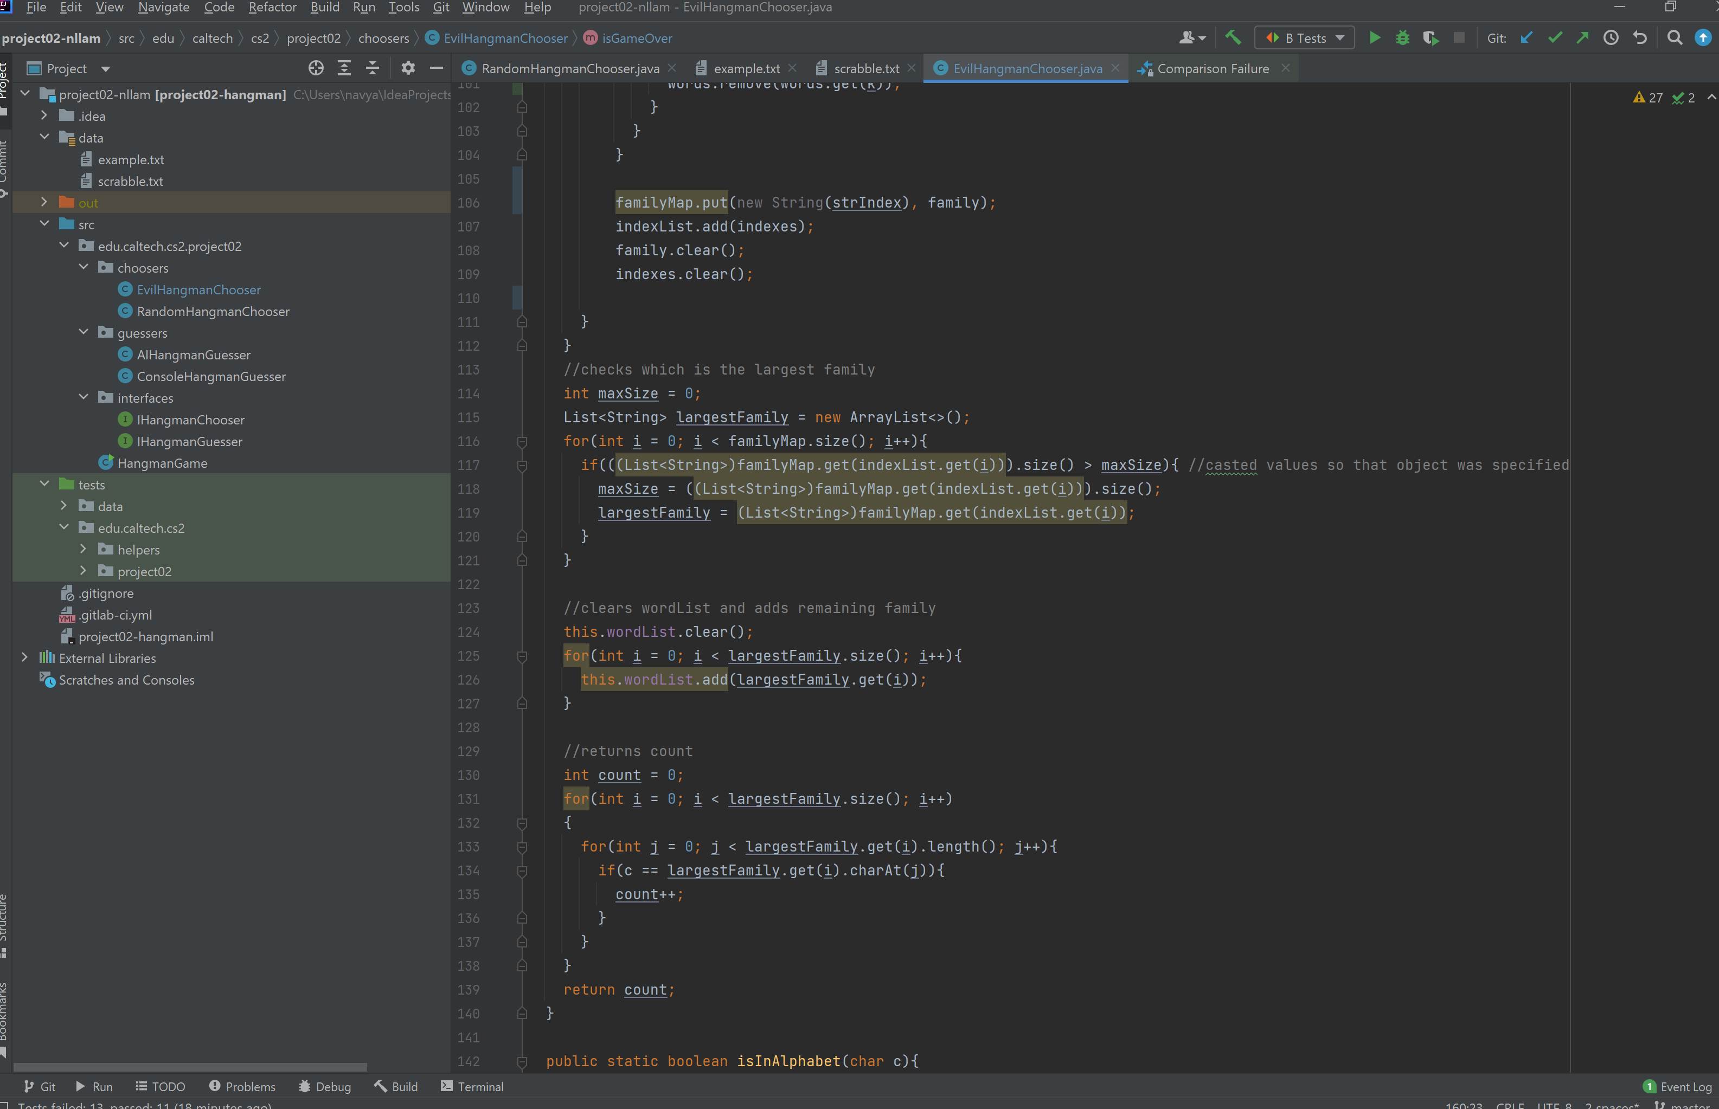Image resolution: width=1719 pixels, height=1109 pixels.
Task: Expand the out folder in tree
Action: tap(44, 202)
